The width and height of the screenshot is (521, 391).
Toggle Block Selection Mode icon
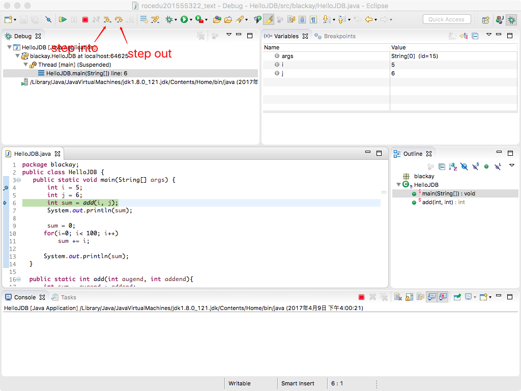(302, 20)
